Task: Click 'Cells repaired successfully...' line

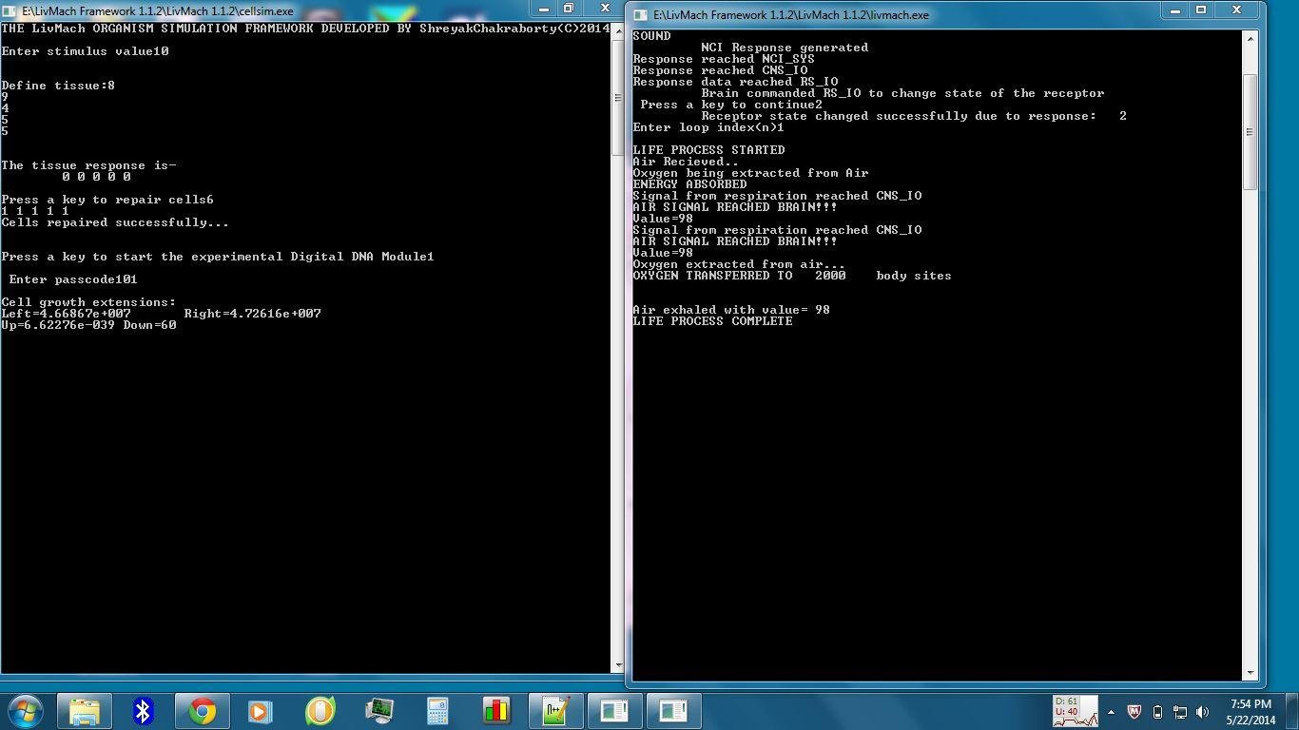Action: pos(115,222)
